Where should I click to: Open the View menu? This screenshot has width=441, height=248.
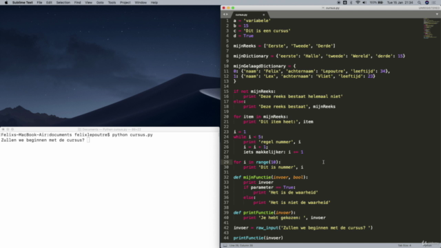[89, 3]
